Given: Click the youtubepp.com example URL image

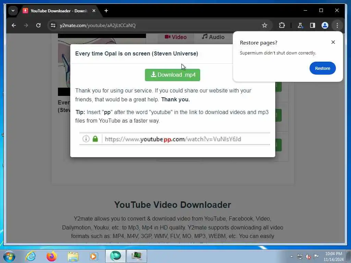Looking at the screenshot, I should click(174, 139).
